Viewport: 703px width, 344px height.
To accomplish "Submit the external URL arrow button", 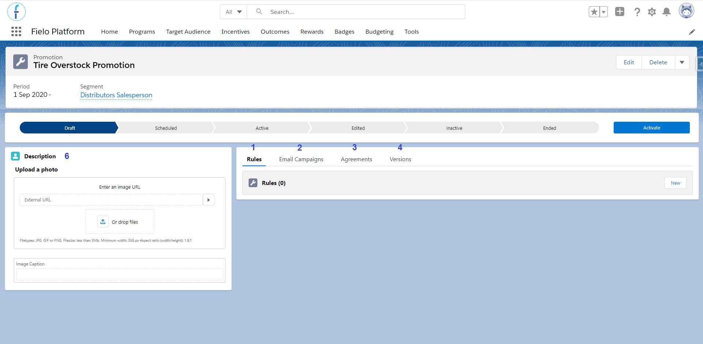I will pyautogui.click(x=209, y=200).
